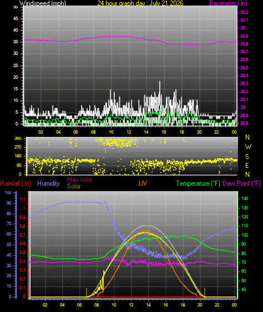Click the '5' windspeed axis value

(17, 112)
